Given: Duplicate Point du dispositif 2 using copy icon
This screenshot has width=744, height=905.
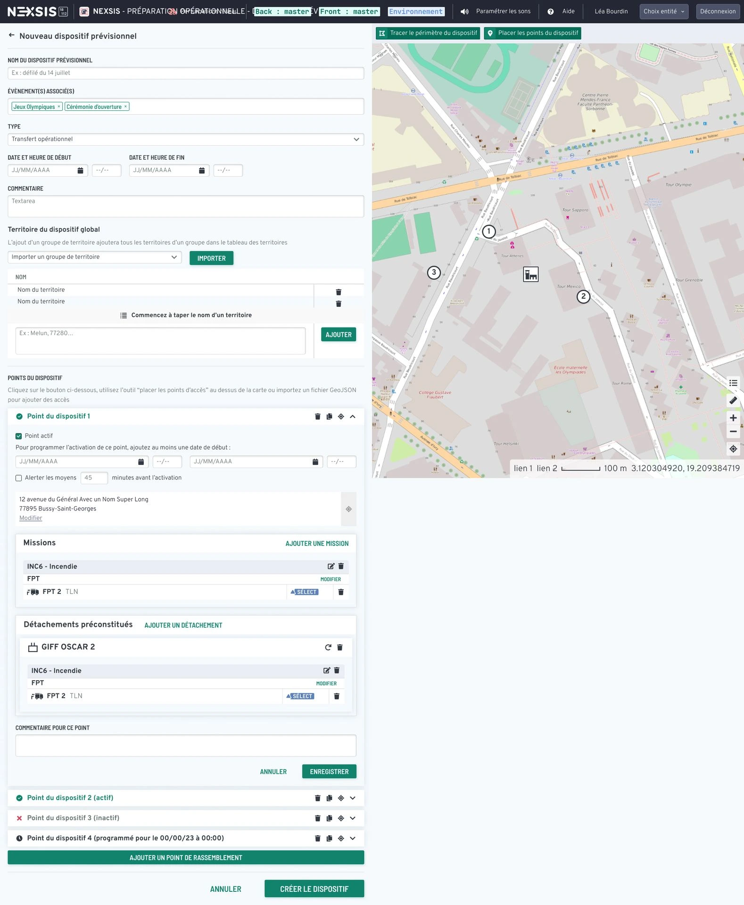Looking at the screenshot, I should coord(329,798).
